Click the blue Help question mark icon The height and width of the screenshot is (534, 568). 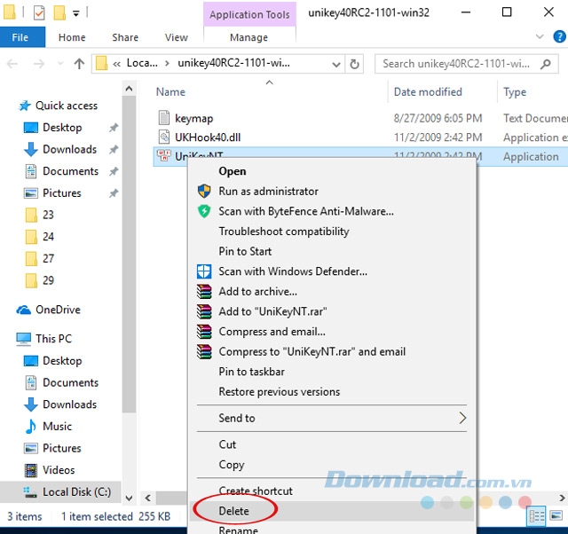click(559, 36)
